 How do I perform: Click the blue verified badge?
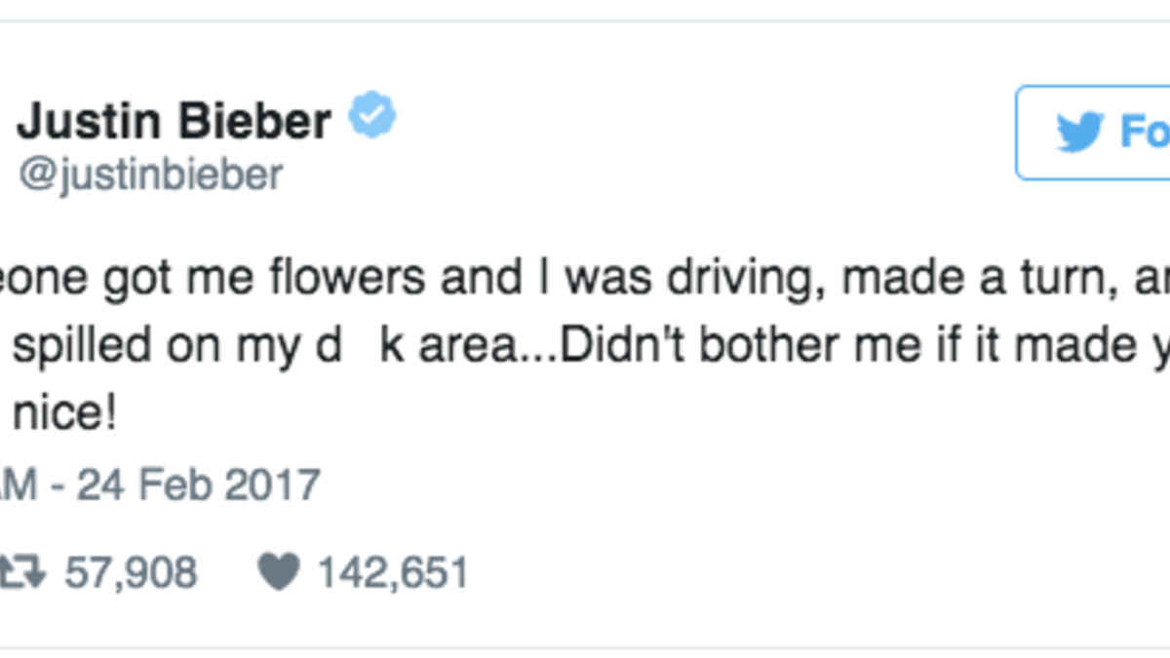pos(373,117)
